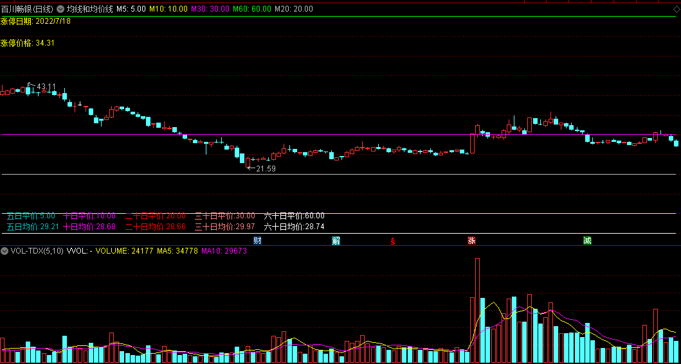Open dropdown arrow next to 百川畅银(日线)
The width and height of the screenshot is (681, 364).
[x=60, y=9]
